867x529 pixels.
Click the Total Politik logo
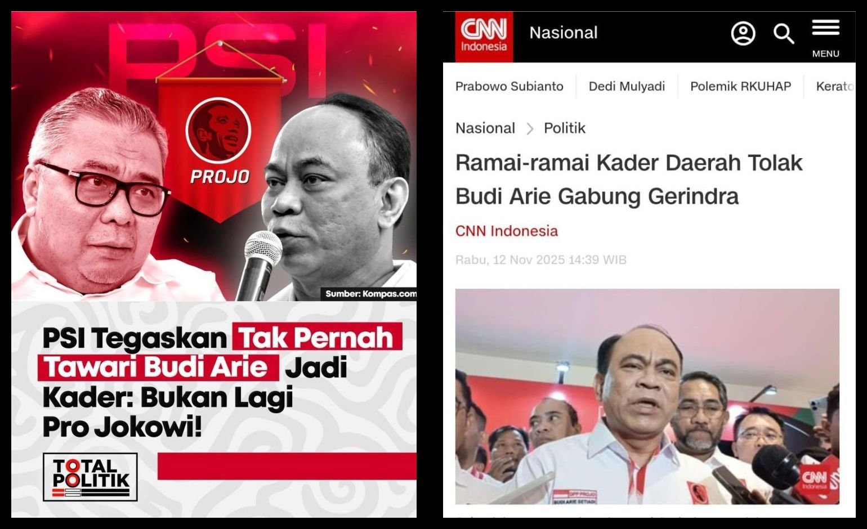(x=90, y=477)
